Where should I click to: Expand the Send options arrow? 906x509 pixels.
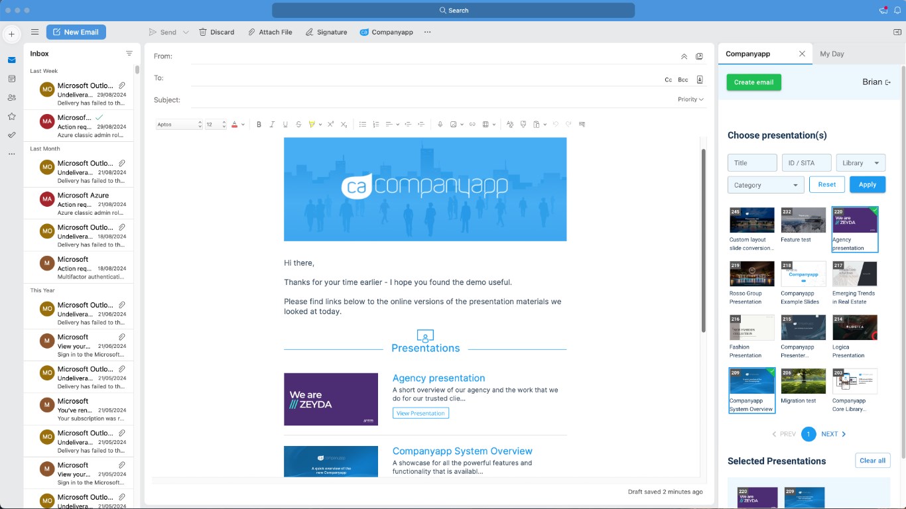click(x=186, y=32)
